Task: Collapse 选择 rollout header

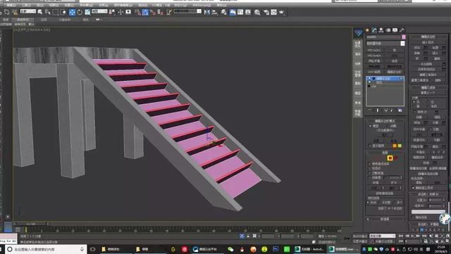Action: 385,153
